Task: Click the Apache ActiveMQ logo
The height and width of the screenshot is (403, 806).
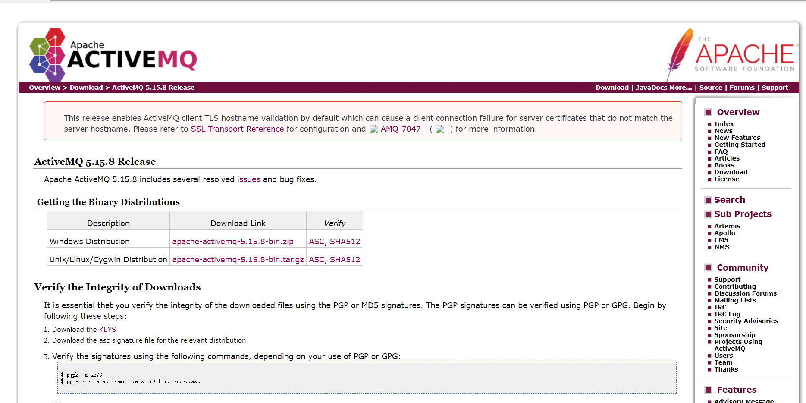Action: point(113,55)
